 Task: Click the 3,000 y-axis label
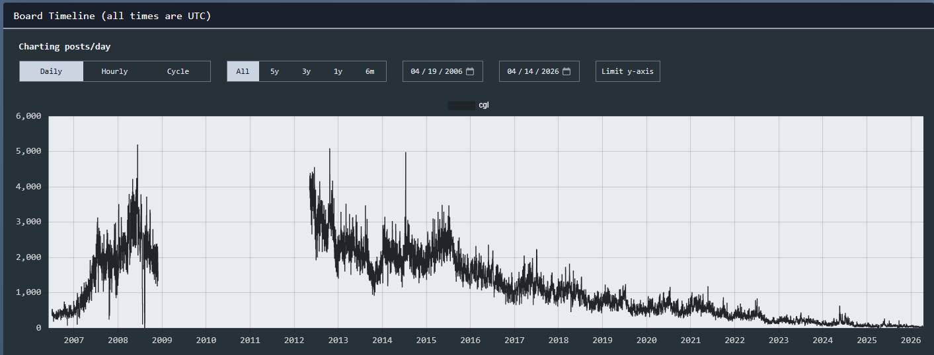click(28, 222)
